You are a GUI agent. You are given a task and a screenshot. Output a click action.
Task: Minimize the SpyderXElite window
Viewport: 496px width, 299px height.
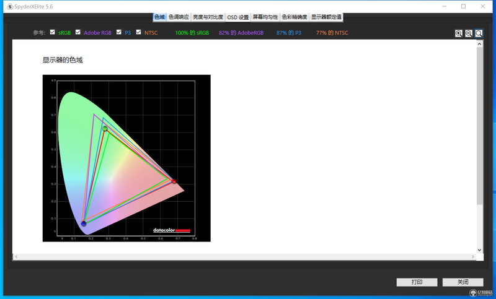click(x=445, y=6)
